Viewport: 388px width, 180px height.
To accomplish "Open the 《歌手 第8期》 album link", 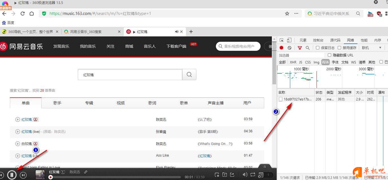I will 208,132.
